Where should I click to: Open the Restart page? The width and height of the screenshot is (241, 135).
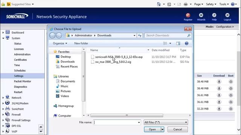point(18,92)
